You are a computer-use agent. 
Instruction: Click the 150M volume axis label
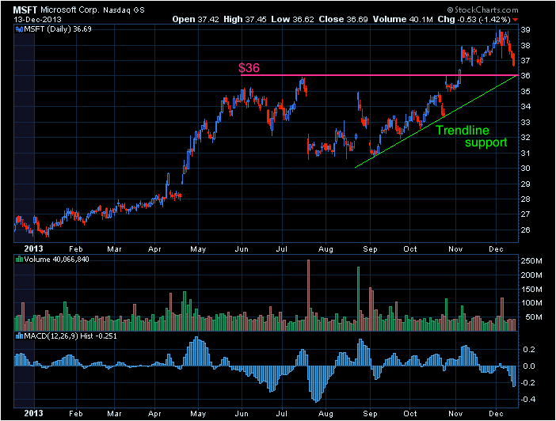coord(531,289)
